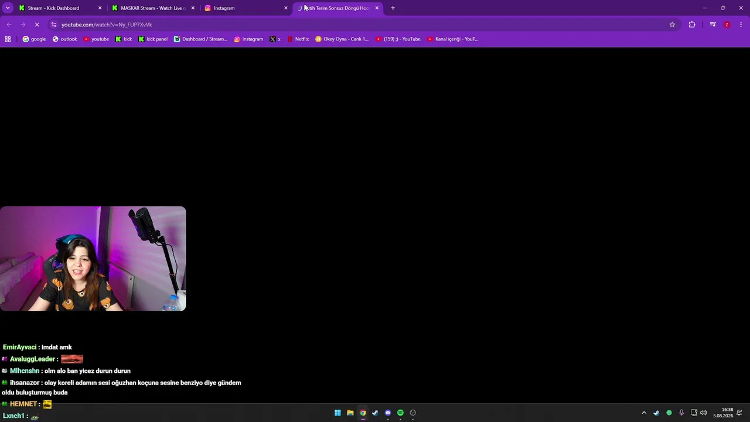Open a new browser tab
Viewport: 750px width, 422px height.
point(393,8)
